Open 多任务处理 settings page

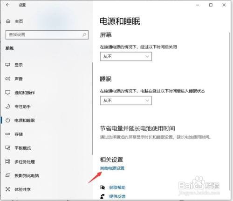[x=25, y=162]
